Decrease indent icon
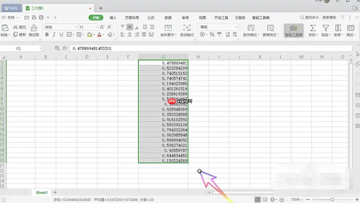The width and height of the screenshot is (360, 203). click(145, 27)
